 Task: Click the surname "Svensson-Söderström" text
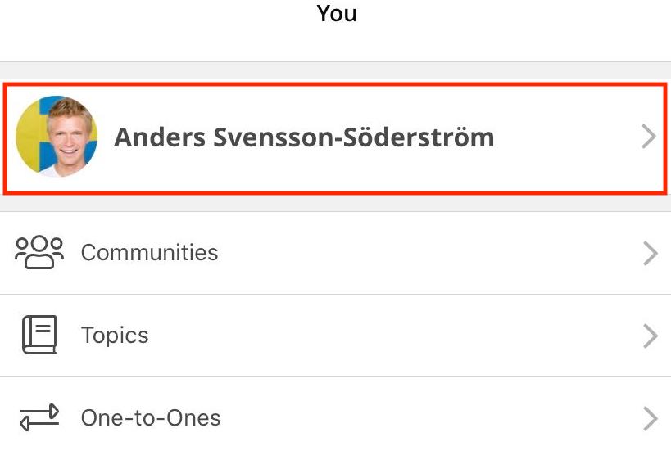(x=353, y=137)
